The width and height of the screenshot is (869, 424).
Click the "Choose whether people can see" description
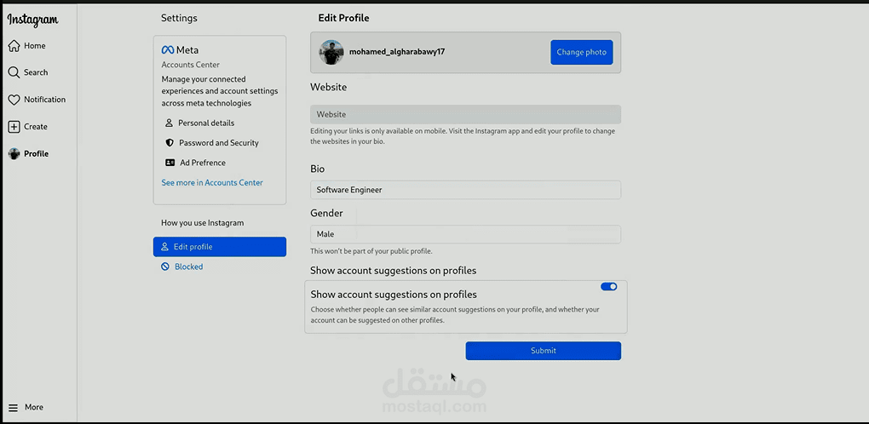(x=455, y=315)
